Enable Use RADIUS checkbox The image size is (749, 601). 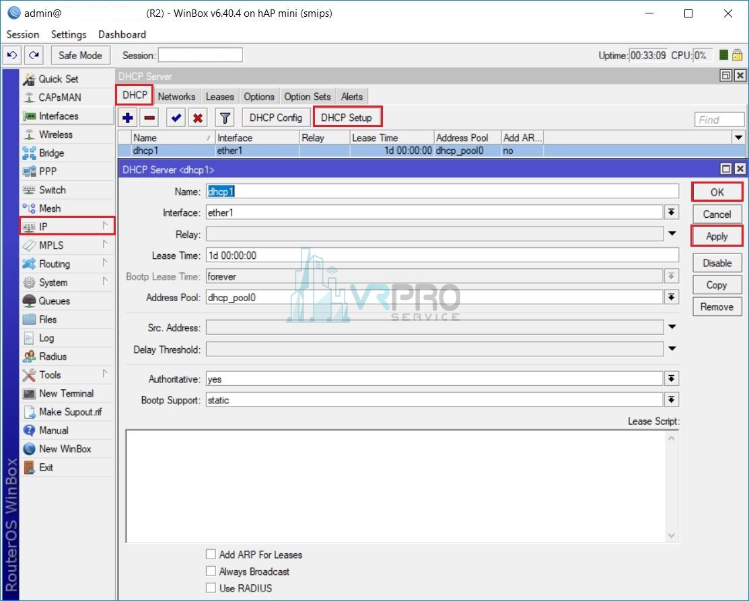coord(211,588)
